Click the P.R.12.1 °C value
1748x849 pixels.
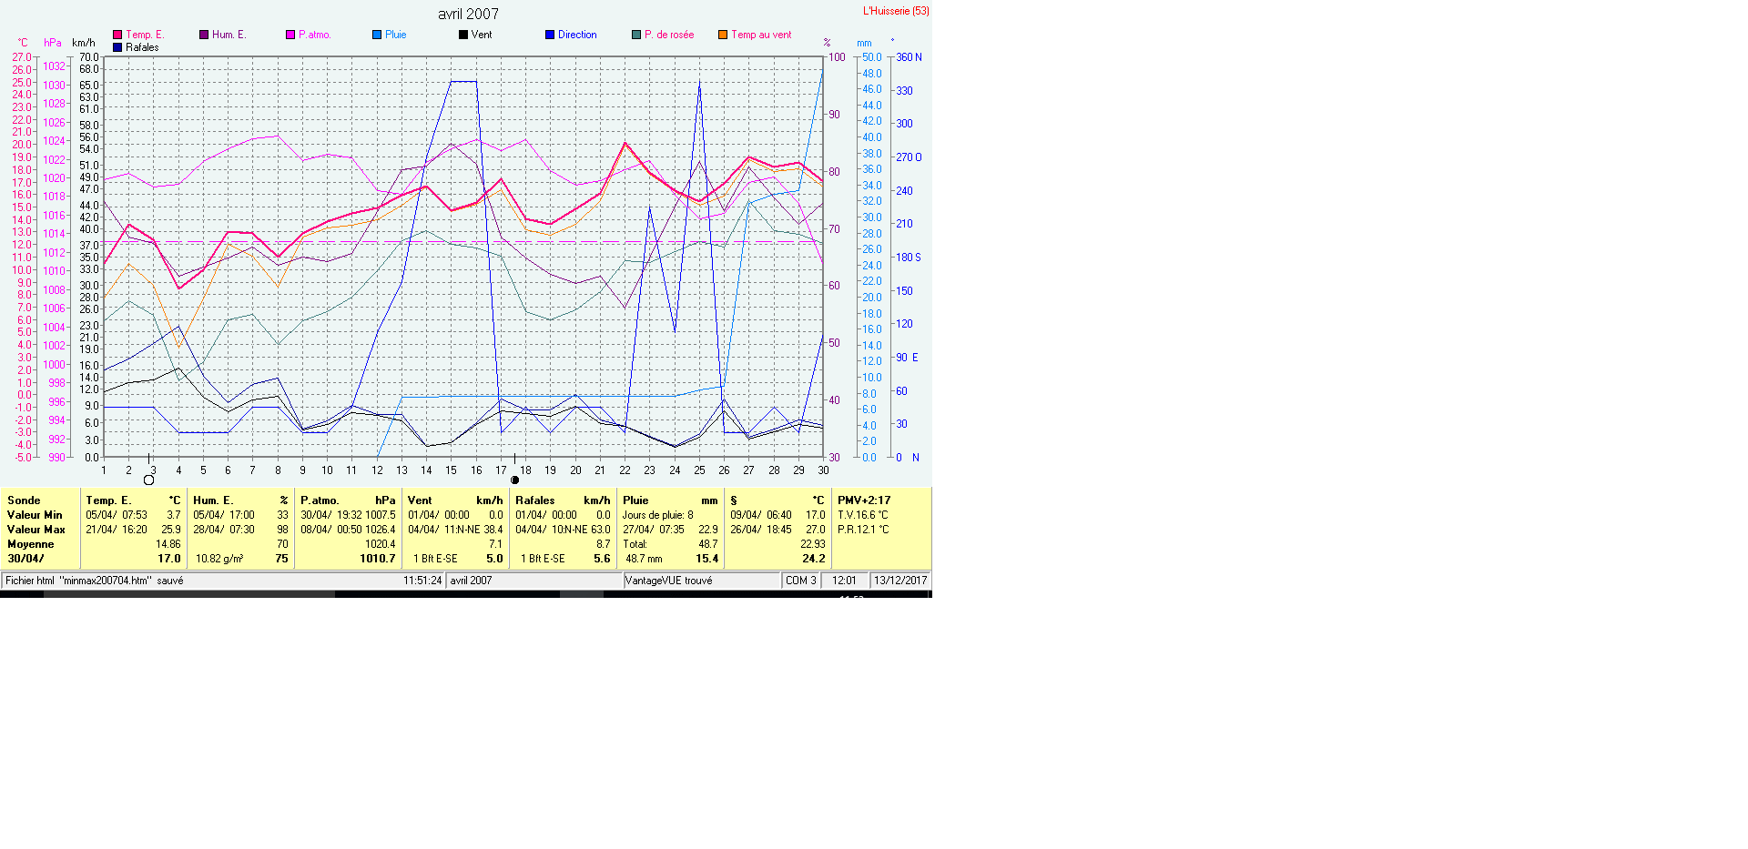[x=863, y=530]
